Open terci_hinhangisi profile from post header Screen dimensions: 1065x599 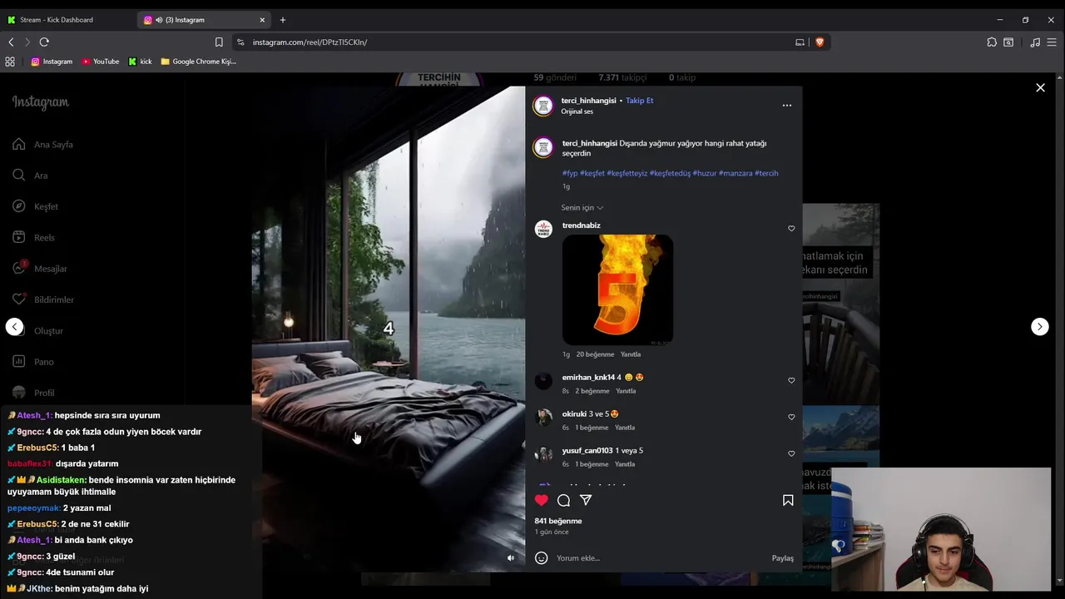[588, 101]
